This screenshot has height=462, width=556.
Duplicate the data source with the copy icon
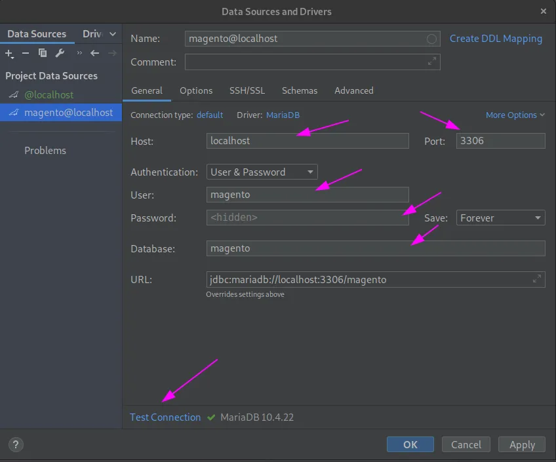pyautogui.click(x=42, y=53)
